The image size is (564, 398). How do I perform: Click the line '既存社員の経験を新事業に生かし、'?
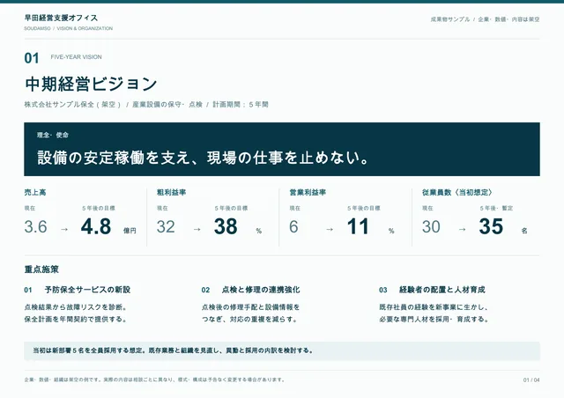[x=434, y=307]
